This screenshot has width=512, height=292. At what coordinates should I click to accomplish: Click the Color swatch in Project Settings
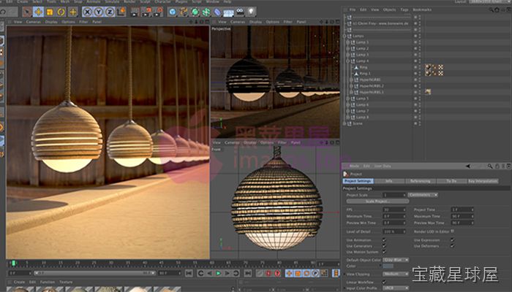tap(388, 266)
